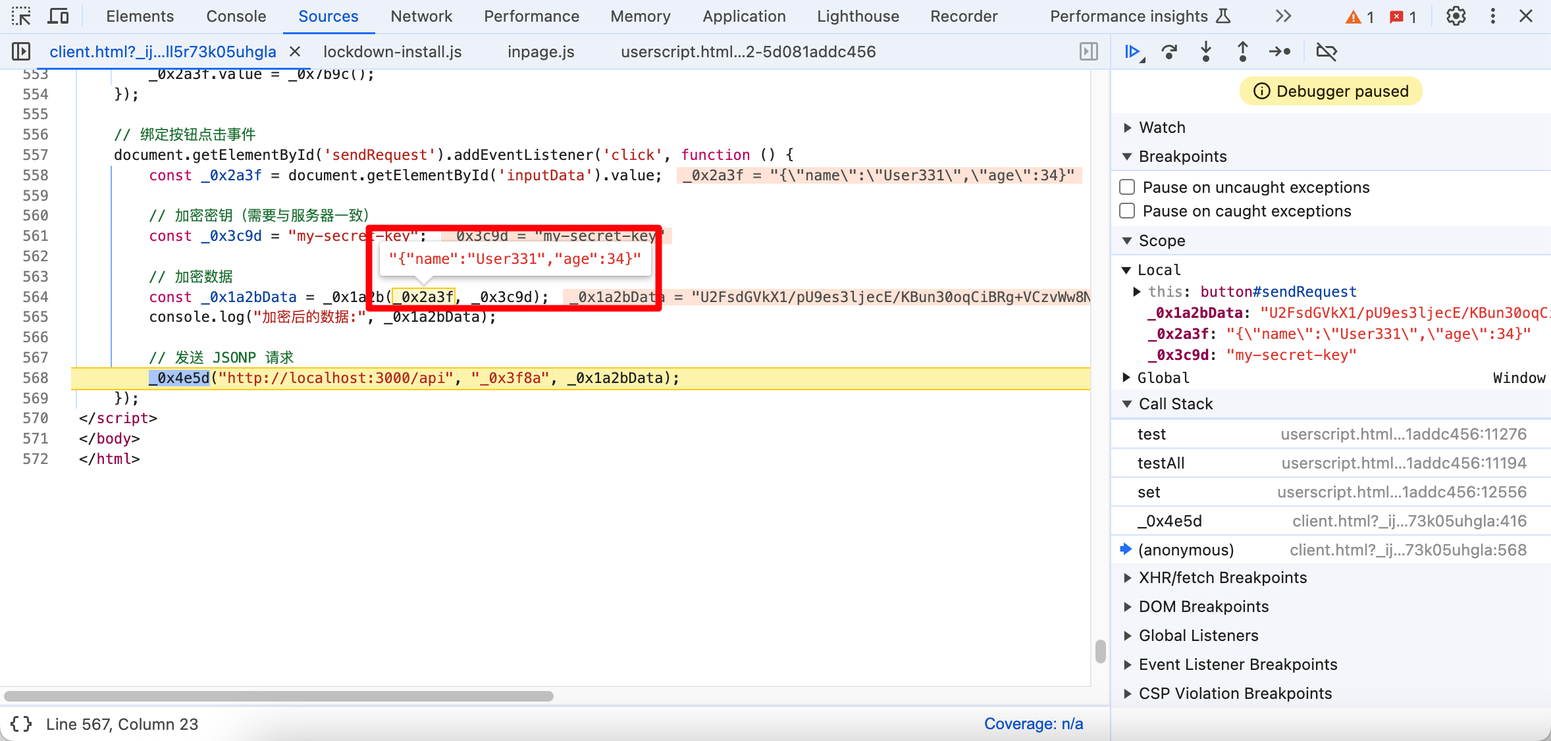
Task: Switch to the Console tab
Action: pos(236,16)
